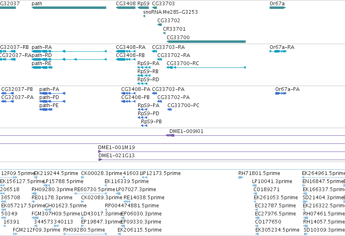This screenshot has height=236, width=345.
Task: Click the CG33703-RA label
Action: click(169, 47)
